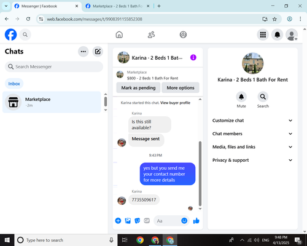Image resolution: width=307 pixels, height=246 pixels.
Task: Click Karina's avatar beside phone number message
Action: click(122, 200)
